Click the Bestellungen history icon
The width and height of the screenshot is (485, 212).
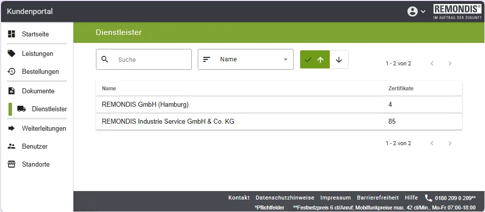(11, 72)
